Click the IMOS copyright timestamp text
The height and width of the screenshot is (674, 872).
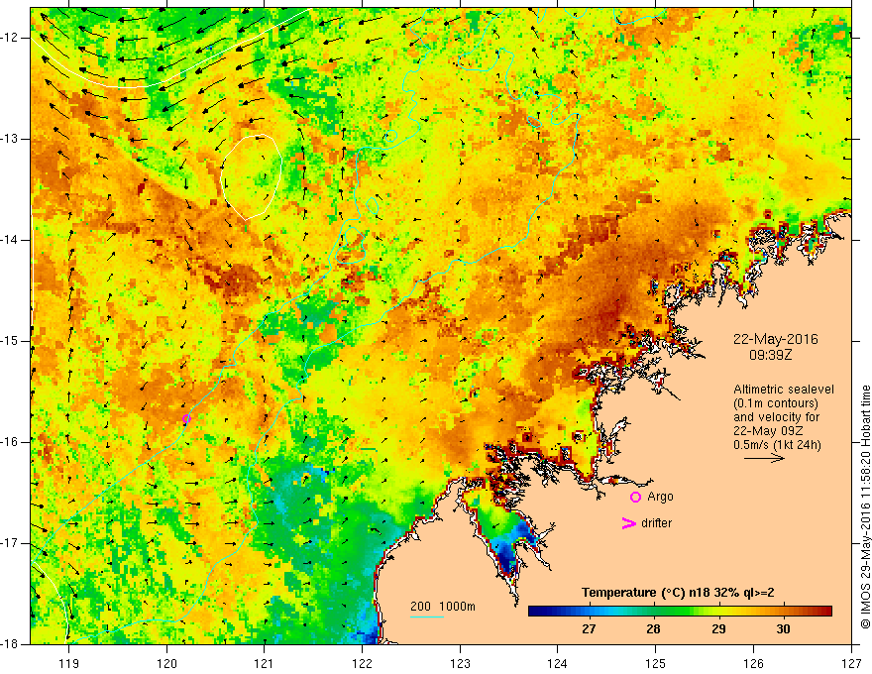pos(865,506)
